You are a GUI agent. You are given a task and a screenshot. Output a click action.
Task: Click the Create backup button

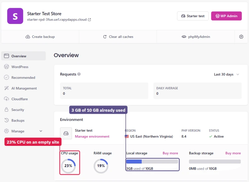(40, 37)
